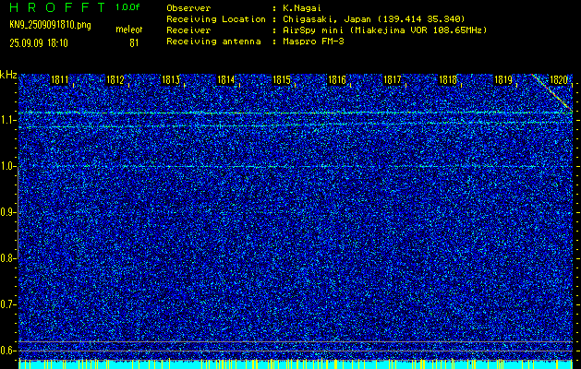
Task: Click the 1812 time marker
Action: point(115,79)
